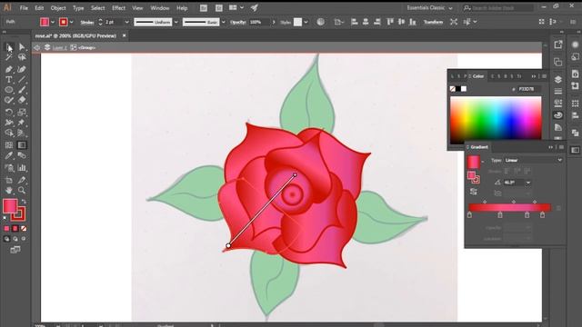582x327 pixels.
Task: Select the Artboard tool
Action: [9, 180]
